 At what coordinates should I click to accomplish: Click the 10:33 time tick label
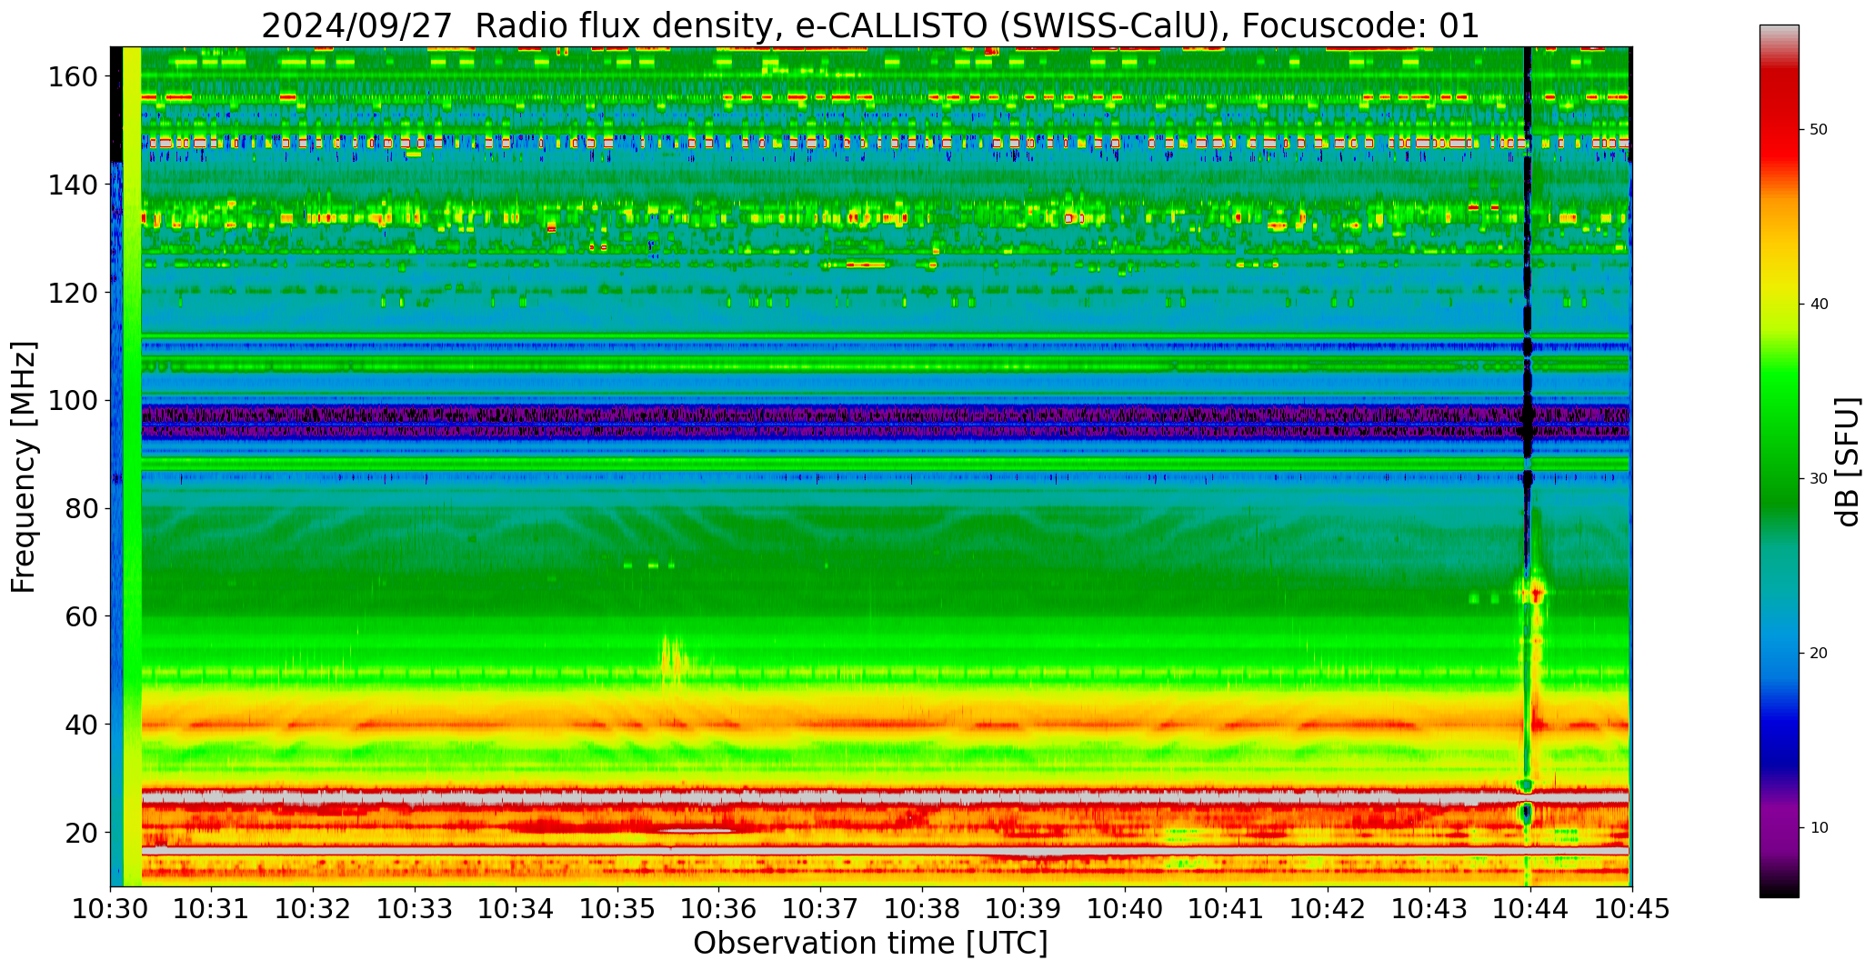point(415,909)
